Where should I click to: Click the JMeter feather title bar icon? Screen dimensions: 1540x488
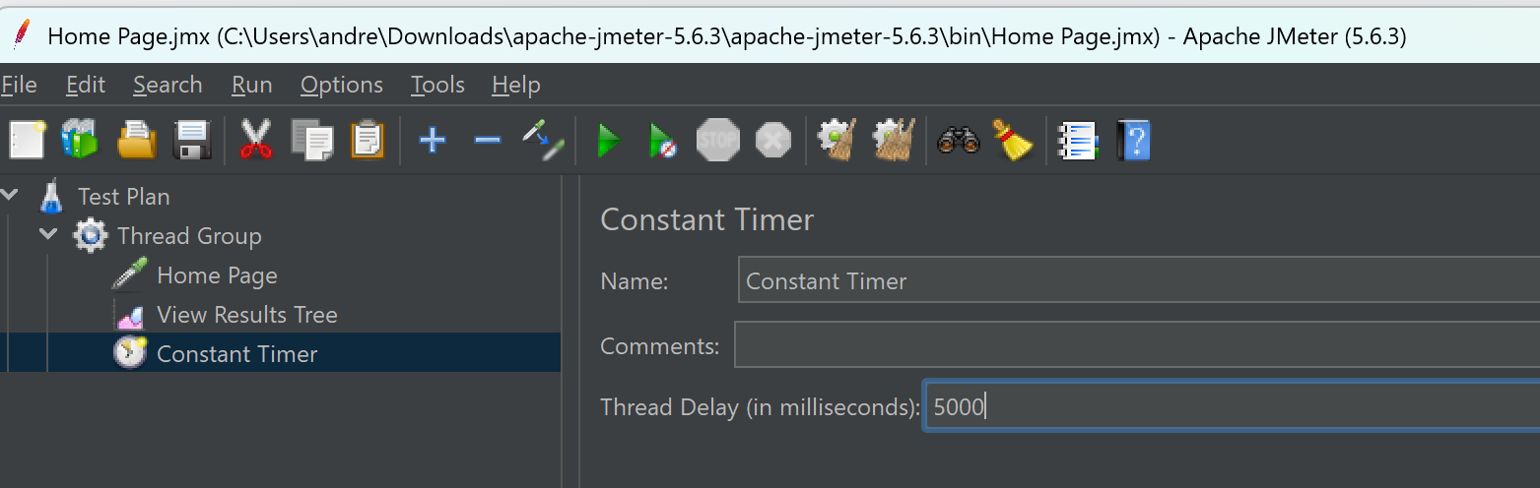tap(21, 33)
